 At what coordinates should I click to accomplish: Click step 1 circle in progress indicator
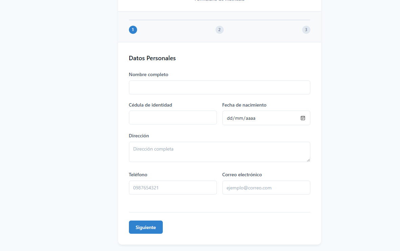click(x=133, y=30)
